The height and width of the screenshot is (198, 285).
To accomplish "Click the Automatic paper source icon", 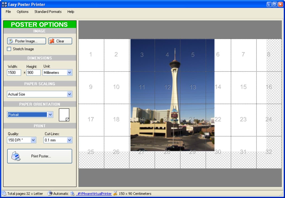I will click(x=50, y=194).
